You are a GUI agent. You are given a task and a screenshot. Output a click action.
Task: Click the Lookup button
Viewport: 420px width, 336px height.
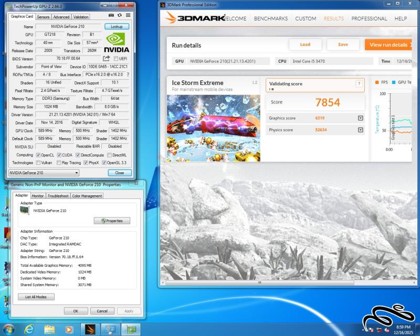click(117, 26)
